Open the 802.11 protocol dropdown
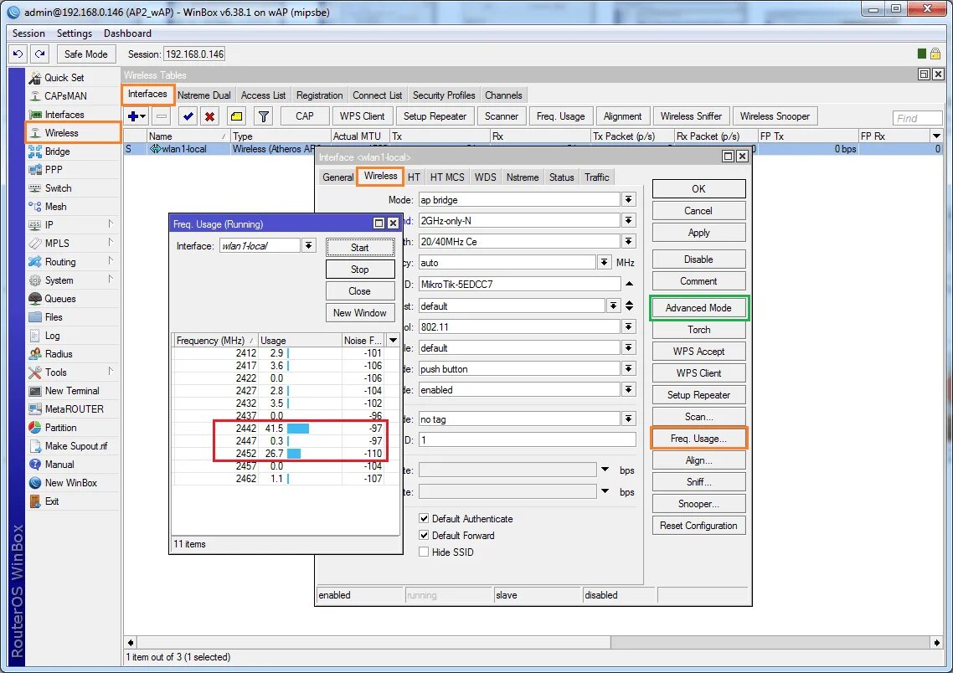 (628, 326)
